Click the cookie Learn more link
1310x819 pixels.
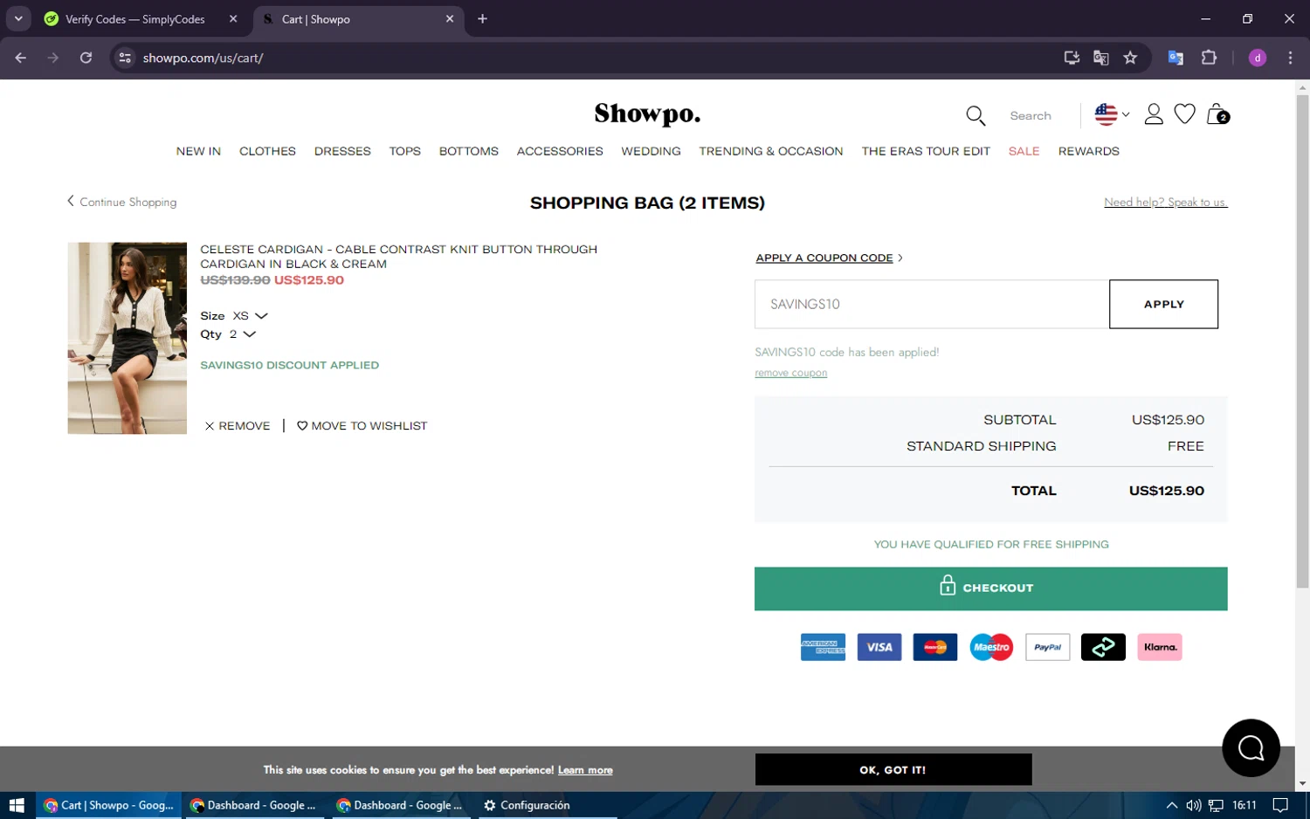pos(585,770)
